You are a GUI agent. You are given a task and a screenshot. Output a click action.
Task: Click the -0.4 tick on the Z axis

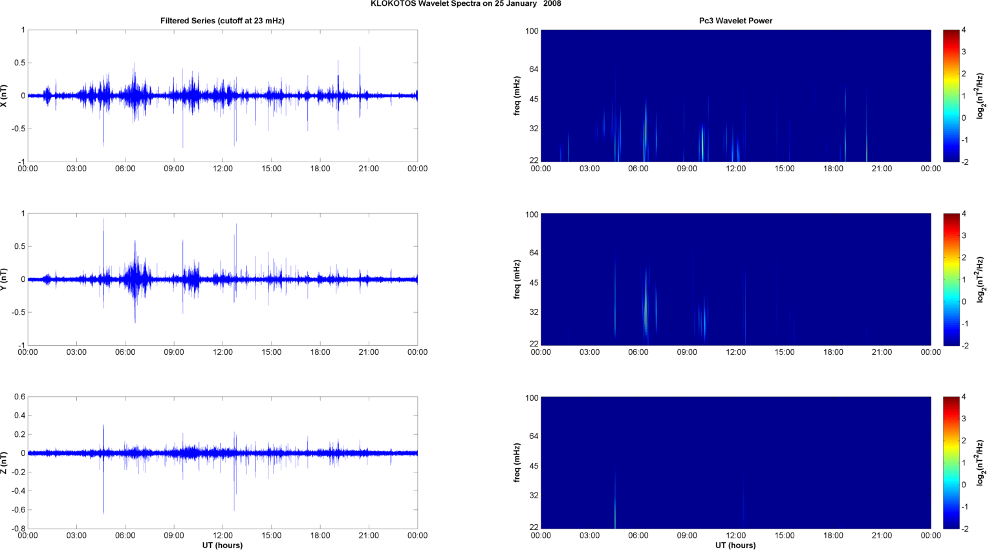[17, 491]
